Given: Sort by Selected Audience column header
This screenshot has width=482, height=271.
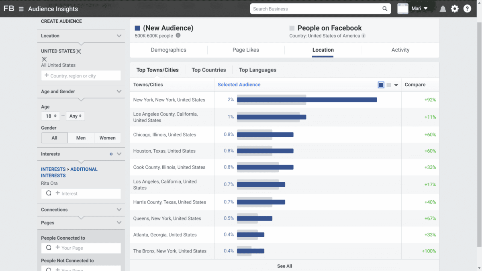Looking at the screenshot, I should coord(239,85).
